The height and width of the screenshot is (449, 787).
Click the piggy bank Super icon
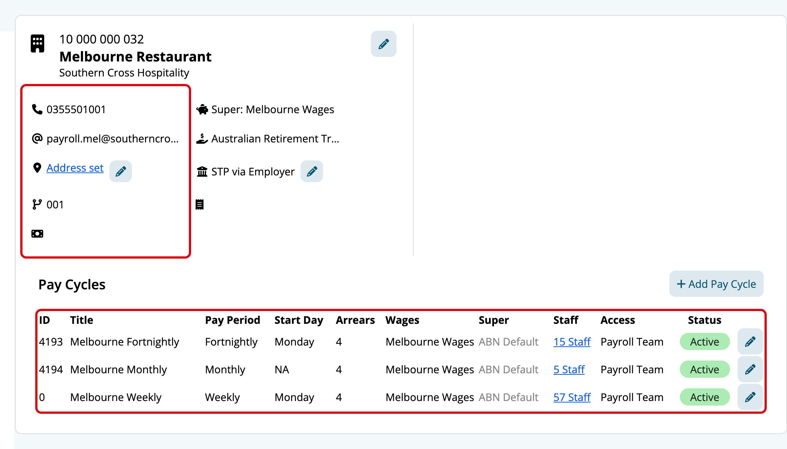click(202, 109)
